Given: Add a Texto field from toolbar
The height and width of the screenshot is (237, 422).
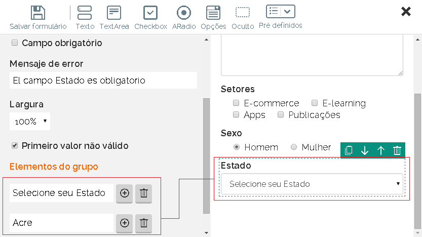Looking at the screenshot, I should pyautogui.click(x=85, y=13).
